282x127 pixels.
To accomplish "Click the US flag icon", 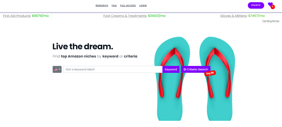I will click(55, 69).
